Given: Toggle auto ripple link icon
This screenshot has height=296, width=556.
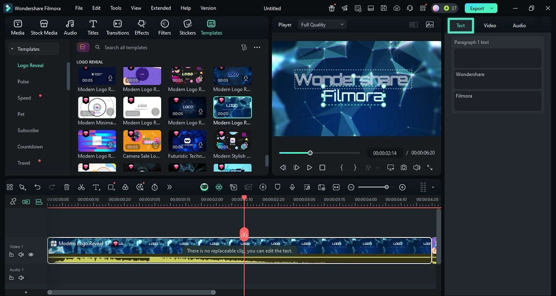Looking at the screenshot, I should coord(26,202).
